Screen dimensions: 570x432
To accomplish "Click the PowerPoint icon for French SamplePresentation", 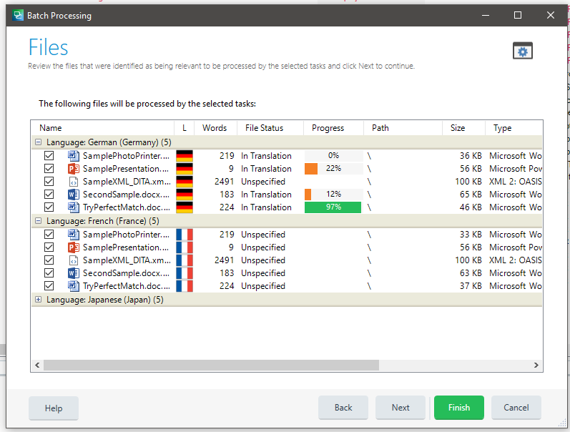I will click(73, 247).
